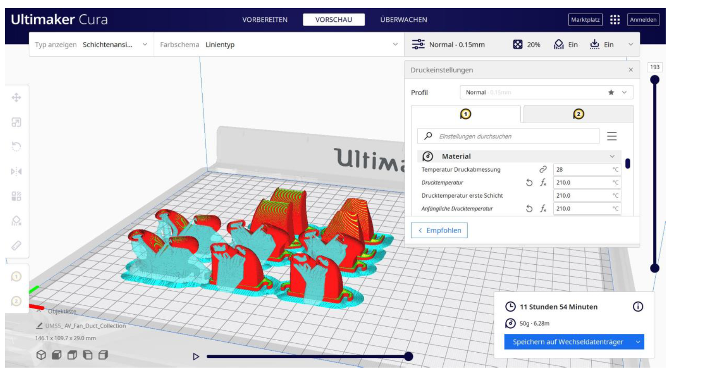Expand the Typ anzeigen dropdown
Image resolution: width=702 pixels, height=380 pixels.
[x=91, y=44]
